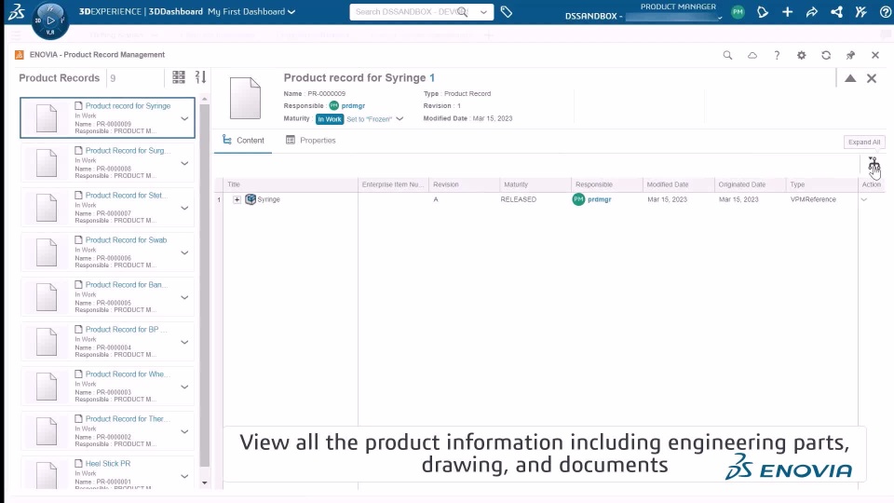Sort the product records list
Viewport: 894px width, 503px height.
pyautogui.click(x=200, y=77)
